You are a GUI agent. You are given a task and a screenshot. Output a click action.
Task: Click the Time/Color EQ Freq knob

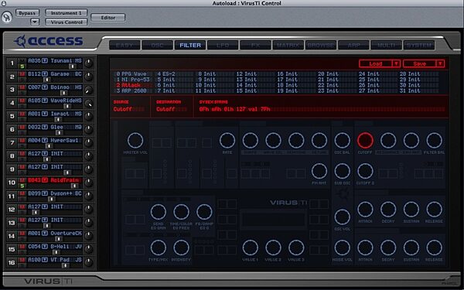point(181,212)
